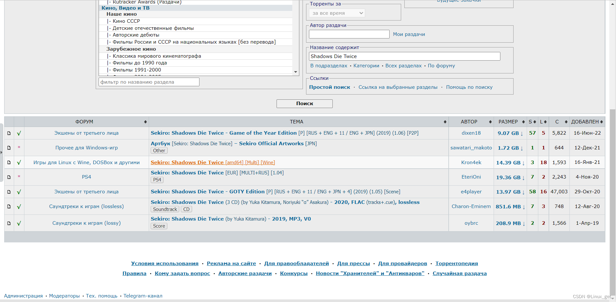Image resolution: width=616 pixels, height=302 pixels.
Task: Click green checkmark status in dixen18 row
Action: 19,133
